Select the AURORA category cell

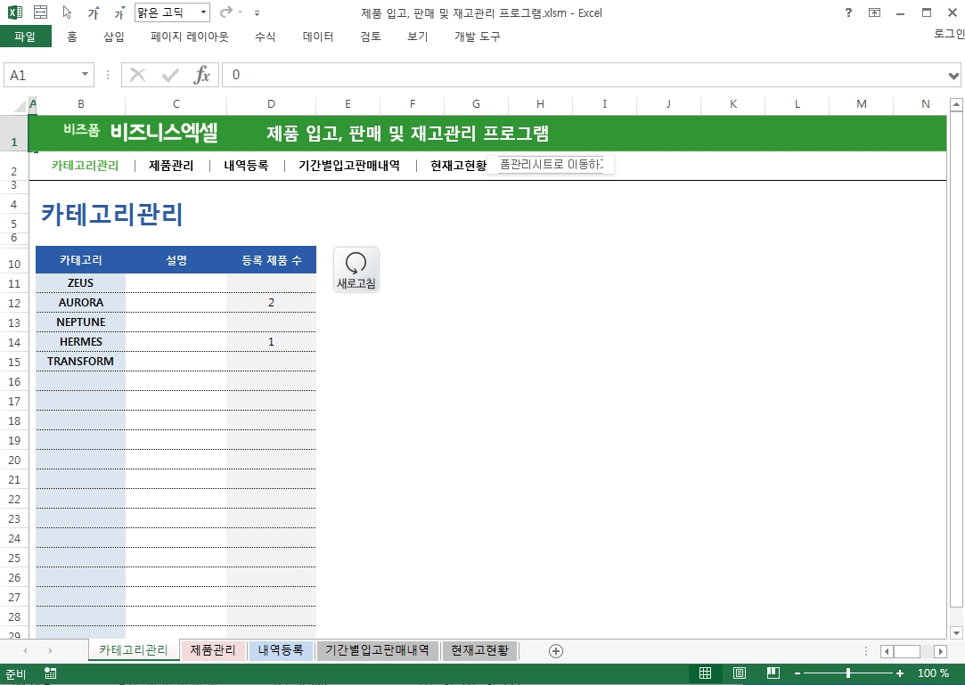tap(80, 303)
